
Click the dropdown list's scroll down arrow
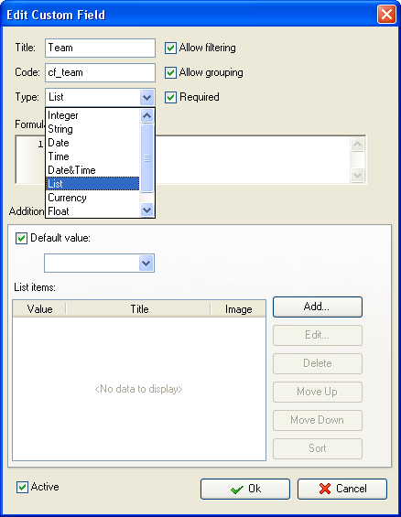coord(146,210)
